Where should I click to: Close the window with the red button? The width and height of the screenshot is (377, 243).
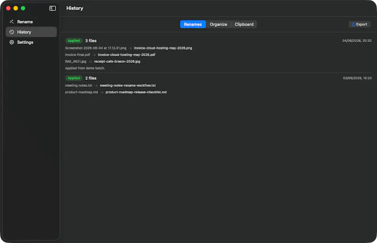(x=8, y=8)
